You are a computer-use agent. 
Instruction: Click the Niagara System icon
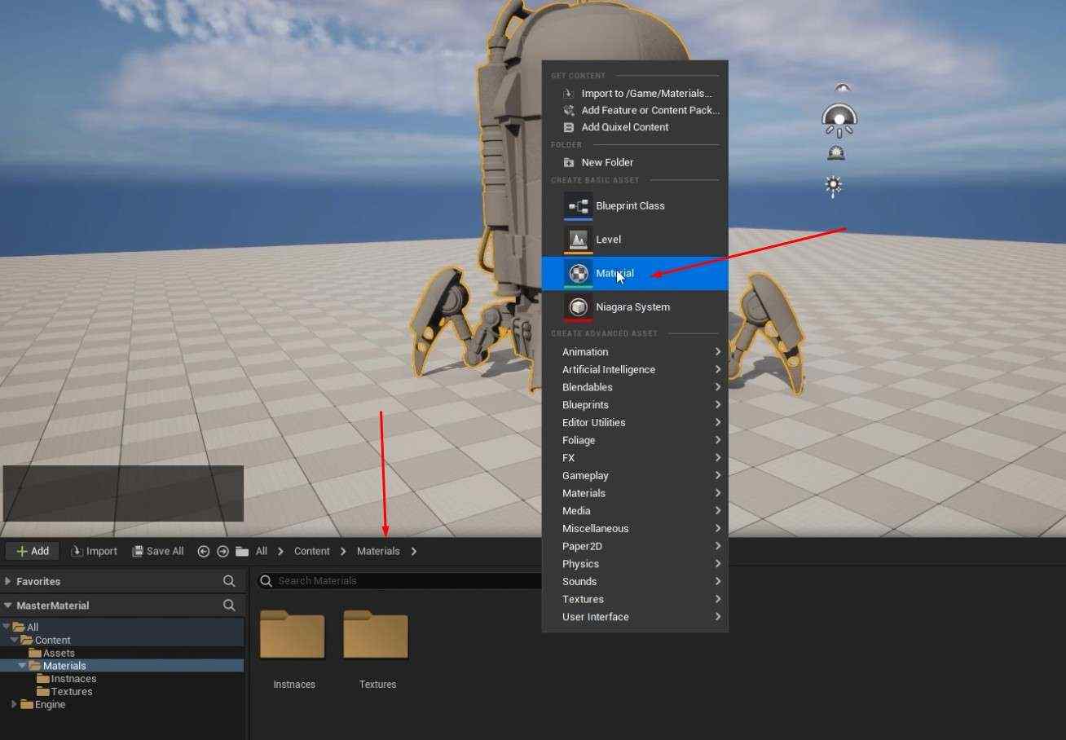578,307
